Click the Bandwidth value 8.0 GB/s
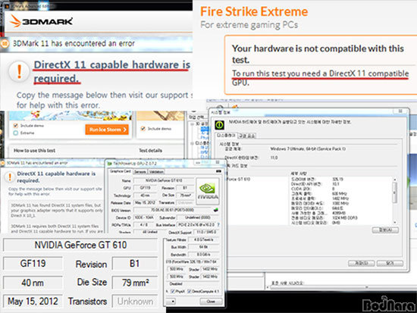 [203, 255]
